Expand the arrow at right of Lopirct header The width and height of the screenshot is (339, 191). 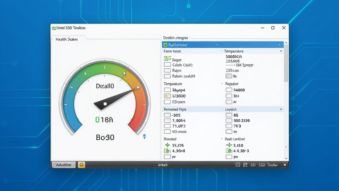click(281, 109)
